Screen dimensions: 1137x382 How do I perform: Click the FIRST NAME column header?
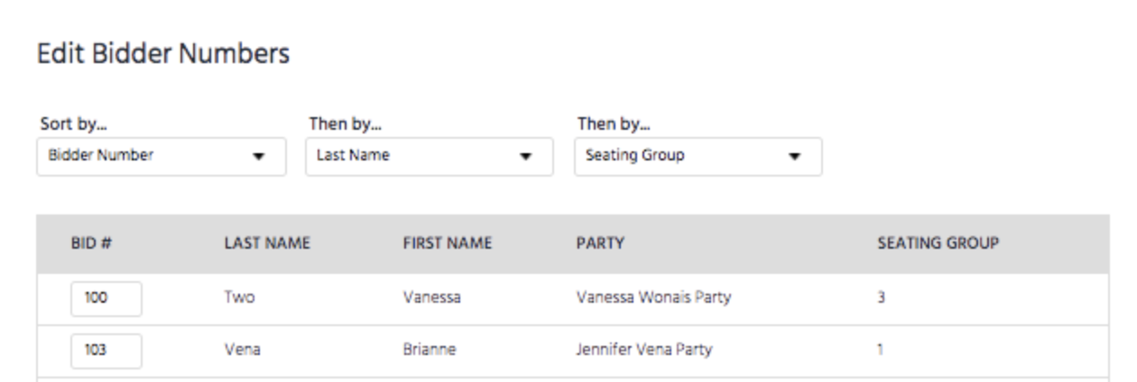pos(447,243)
